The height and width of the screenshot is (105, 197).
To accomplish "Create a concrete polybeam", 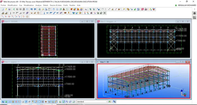I will click(x=51, y=13).
